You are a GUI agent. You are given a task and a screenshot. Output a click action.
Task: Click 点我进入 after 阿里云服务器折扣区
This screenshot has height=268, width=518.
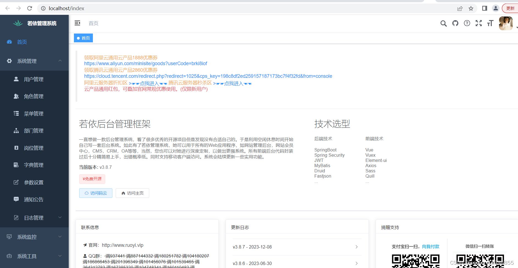point(148,83)
